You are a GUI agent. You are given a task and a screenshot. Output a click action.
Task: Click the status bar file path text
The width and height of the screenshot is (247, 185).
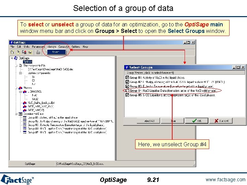pos(80,164)
